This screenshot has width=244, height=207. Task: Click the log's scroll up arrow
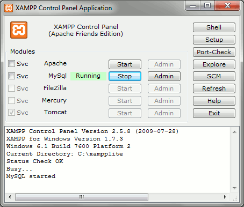tap(234, 132)
